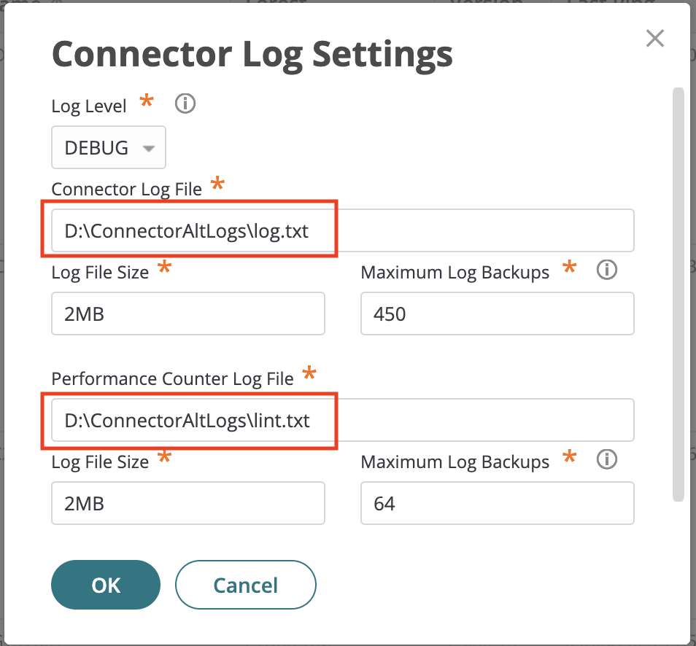Click the Log Level info icon
696x646 pixels.
185,104
